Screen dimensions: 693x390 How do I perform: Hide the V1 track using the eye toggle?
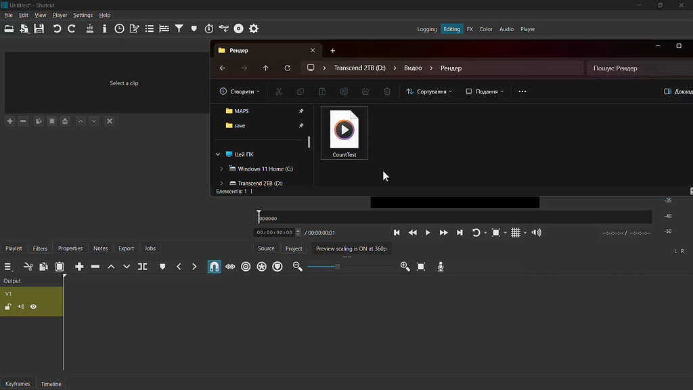click(x=32, y=306)
